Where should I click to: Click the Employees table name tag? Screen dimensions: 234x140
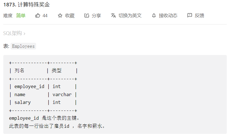coord(23,46)
